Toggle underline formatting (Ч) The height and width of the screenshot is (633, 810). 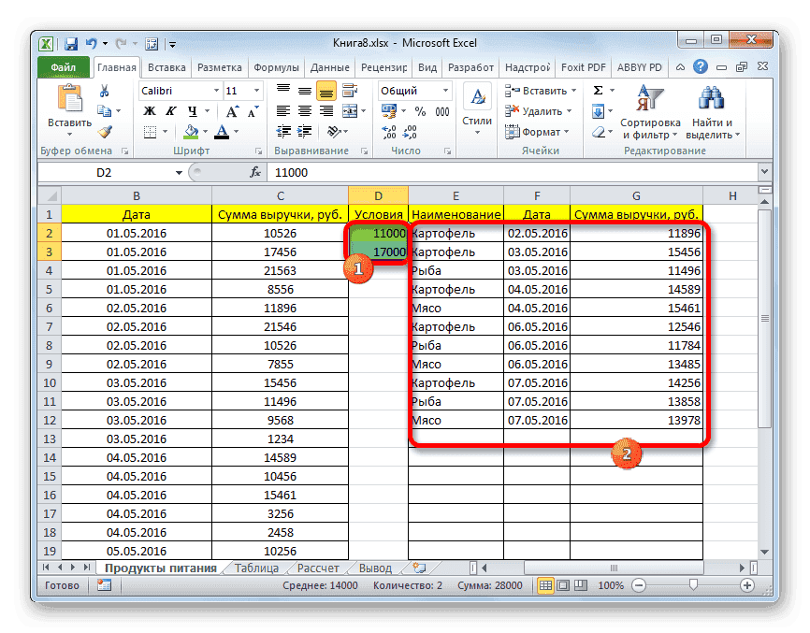pyautogui.click(x=192, y=109)
